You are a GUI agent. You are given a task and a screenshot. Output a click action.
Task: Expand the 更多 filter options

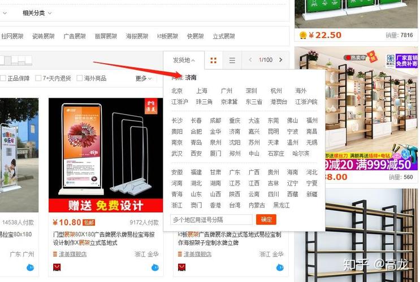(144, 78)
